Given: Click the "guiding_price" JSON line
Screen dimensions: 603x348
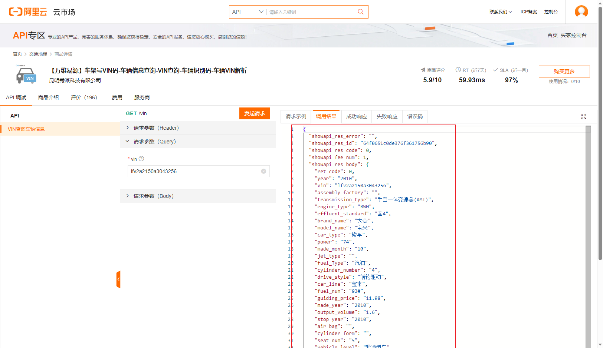Looking at the screenshot, I should click(x=350, y=298).
